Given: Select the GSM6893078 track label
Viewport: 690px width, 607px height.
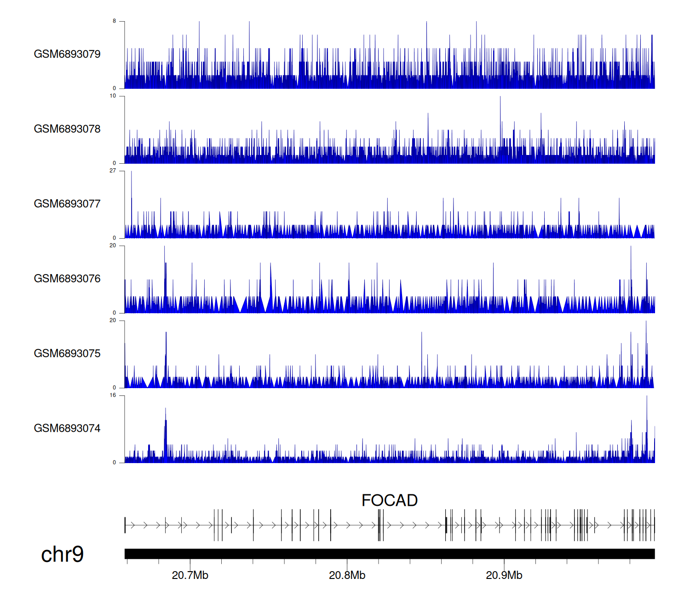Looking at the screenshot, I should (67, 129).
